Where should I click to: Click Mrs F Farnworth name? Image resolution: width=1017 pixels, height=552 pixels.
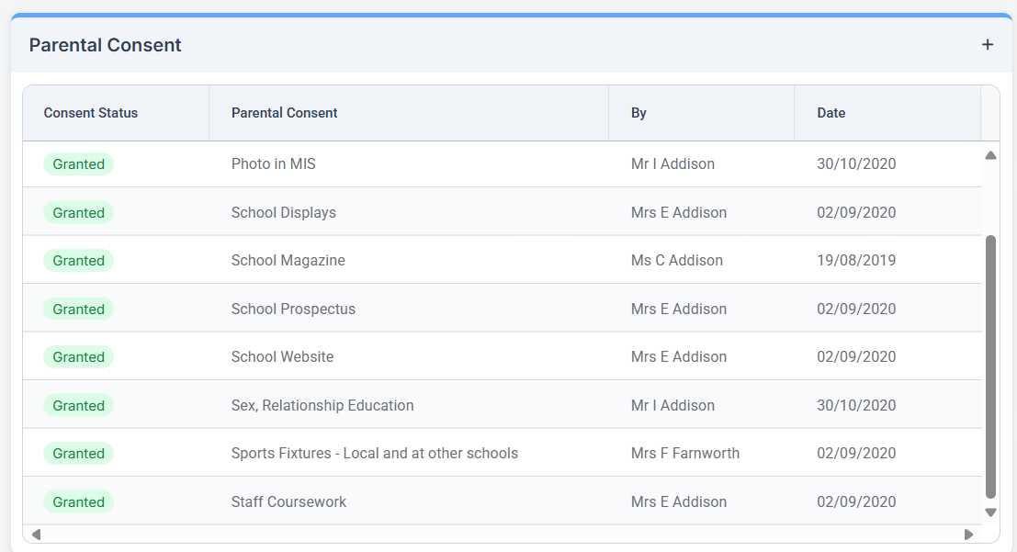(685, 454)
